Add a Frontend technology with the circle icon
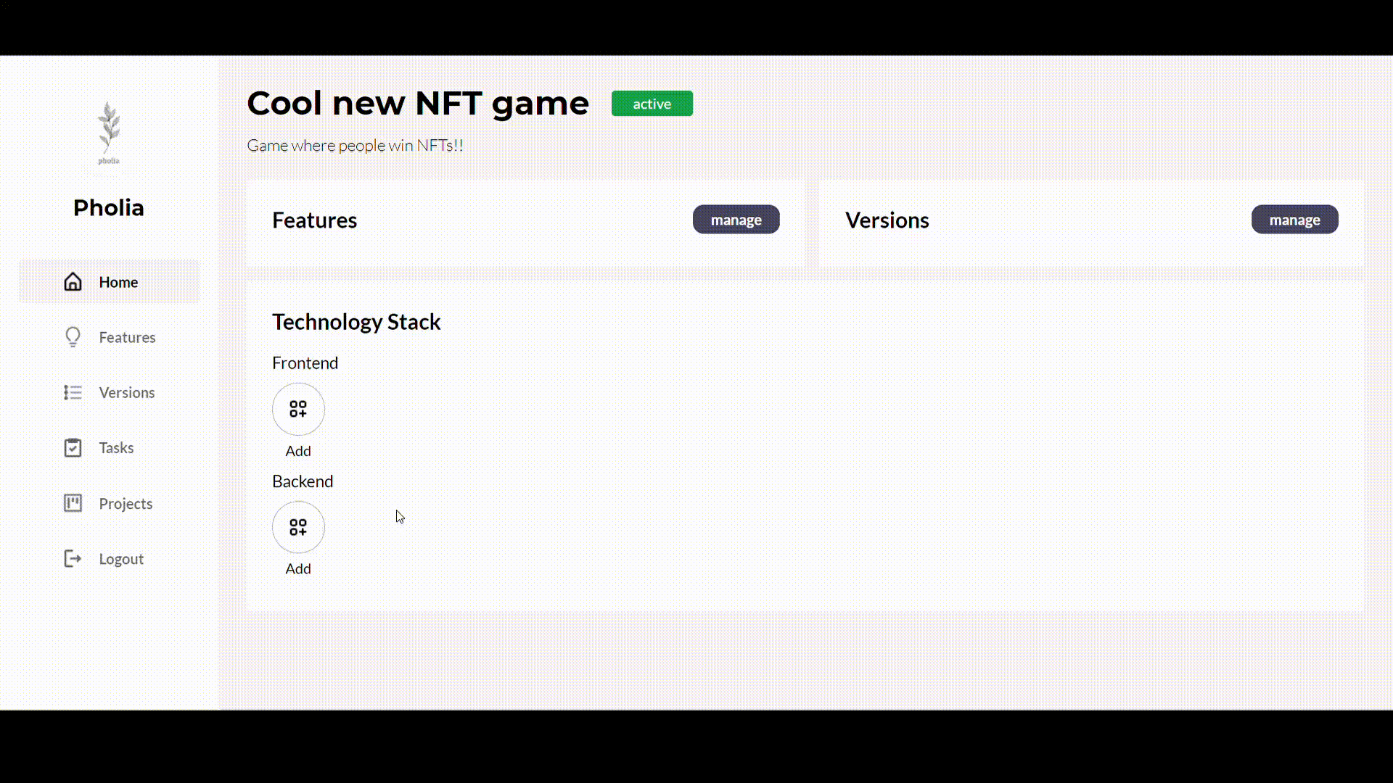 (298, 409)
